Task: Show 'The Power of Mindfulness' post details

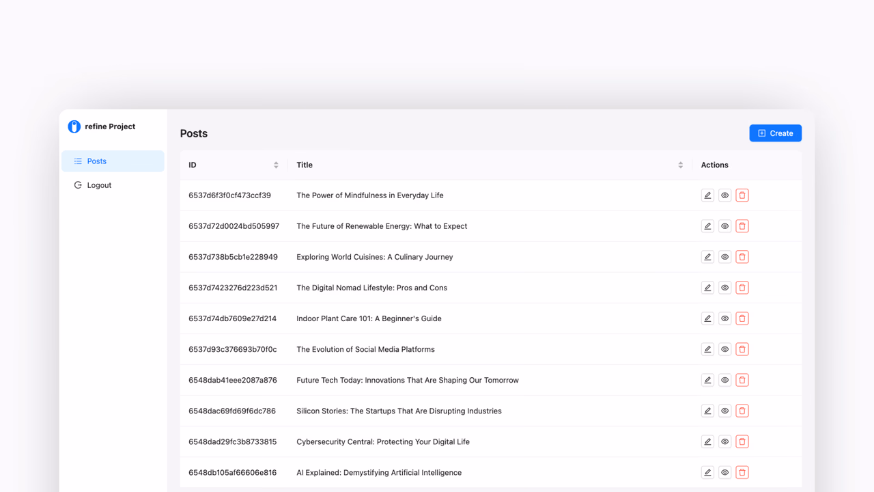Action: [725, 195]
